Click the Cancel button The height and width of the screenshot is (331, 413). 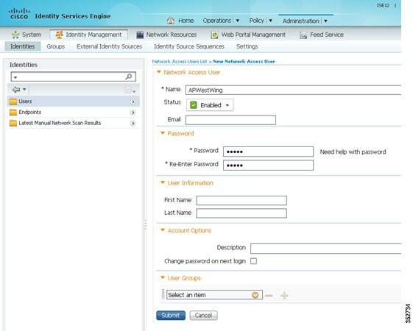(x=203, y=316)
